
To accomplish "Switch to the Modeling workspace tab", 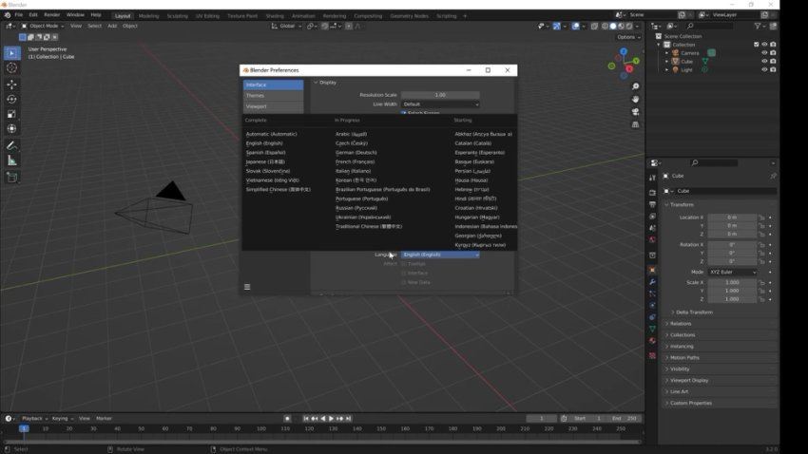I will coord(149,16).
